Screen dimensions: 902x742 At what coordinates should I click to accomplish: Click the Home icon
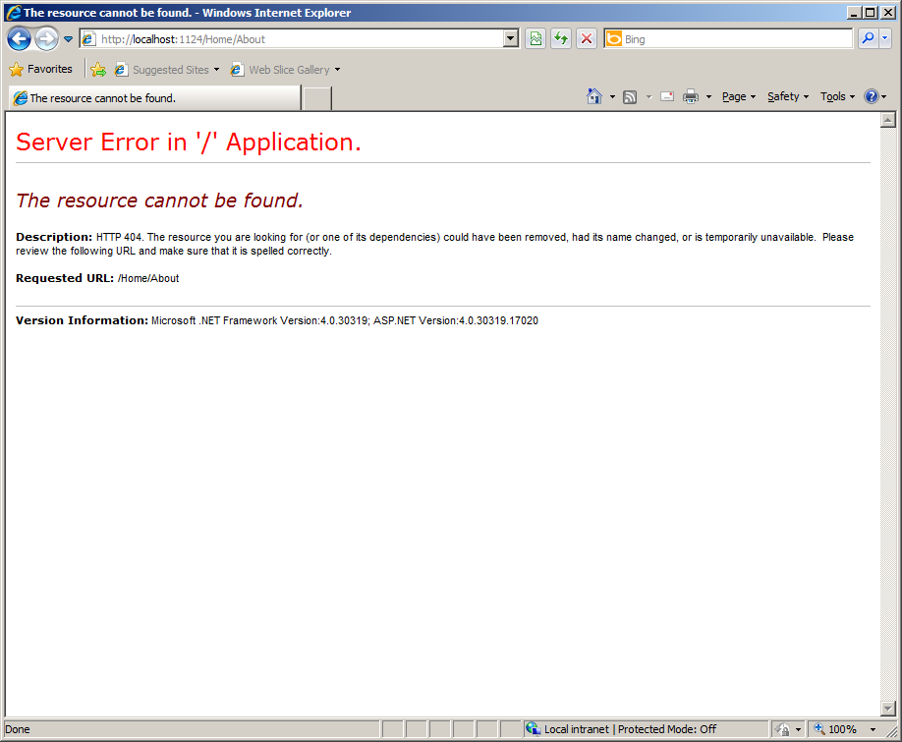(x=594, y=96)
